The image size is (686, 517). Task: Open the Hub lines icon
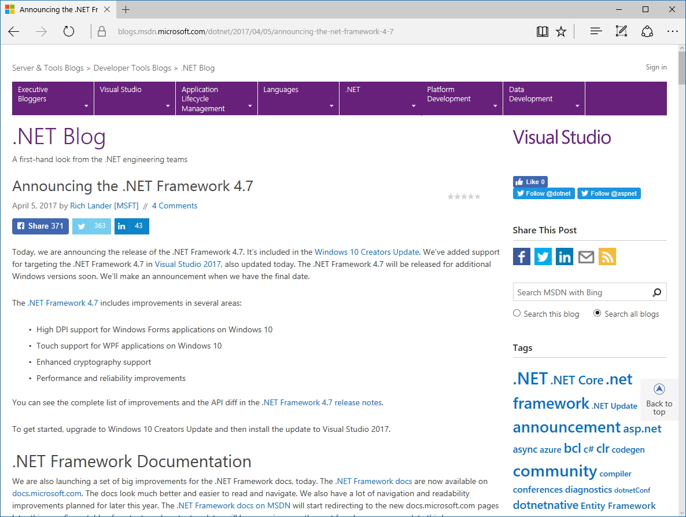596,31
